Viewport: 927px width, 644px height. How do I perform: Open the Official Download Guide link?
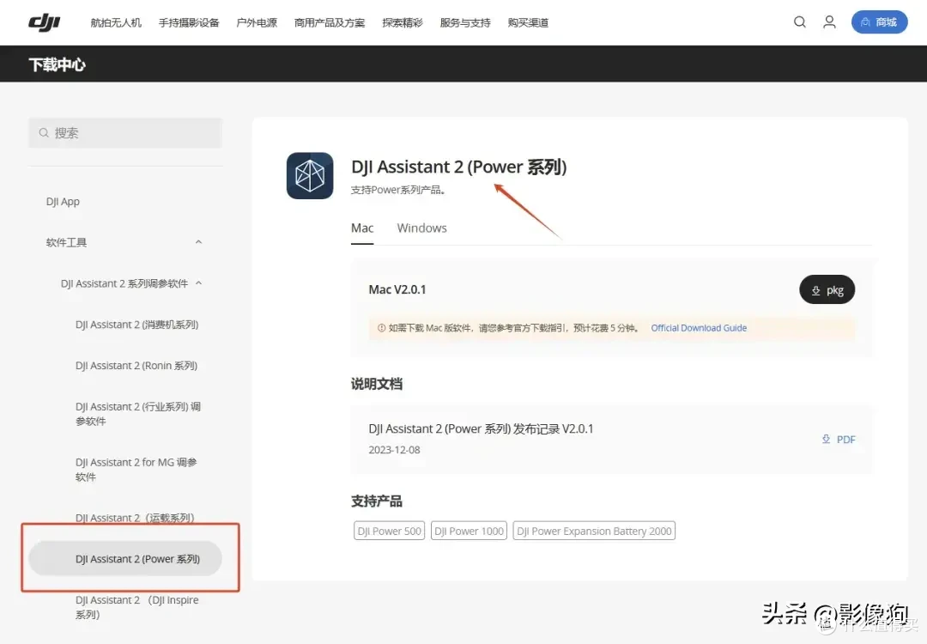699,328
